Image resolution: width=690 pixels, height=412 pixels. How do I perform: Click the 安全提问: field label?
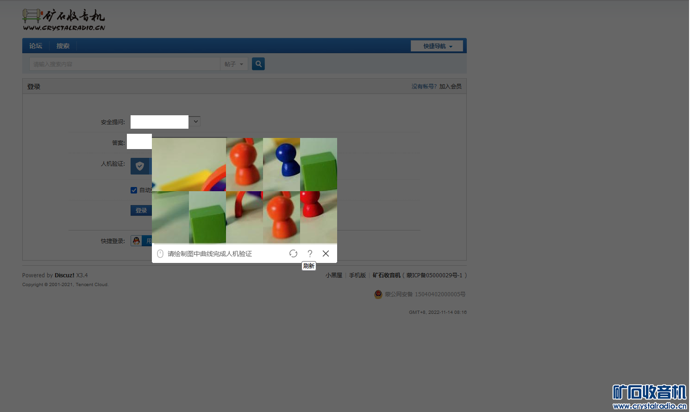pos(113,122)
